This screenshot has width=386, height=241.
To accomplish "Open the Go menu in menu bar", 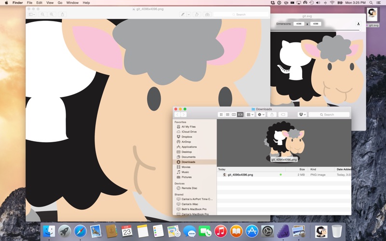I will tap(60, 3).
